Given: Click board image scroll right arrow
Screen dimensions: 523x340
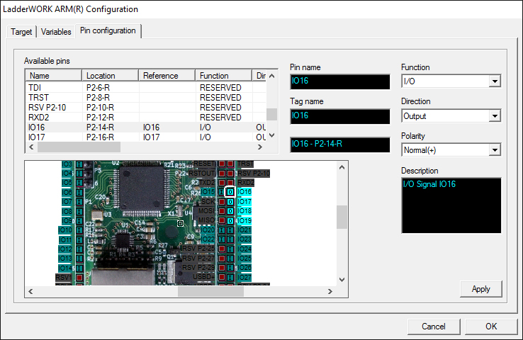Looking at the screenshot, I should tap(330, 291).
